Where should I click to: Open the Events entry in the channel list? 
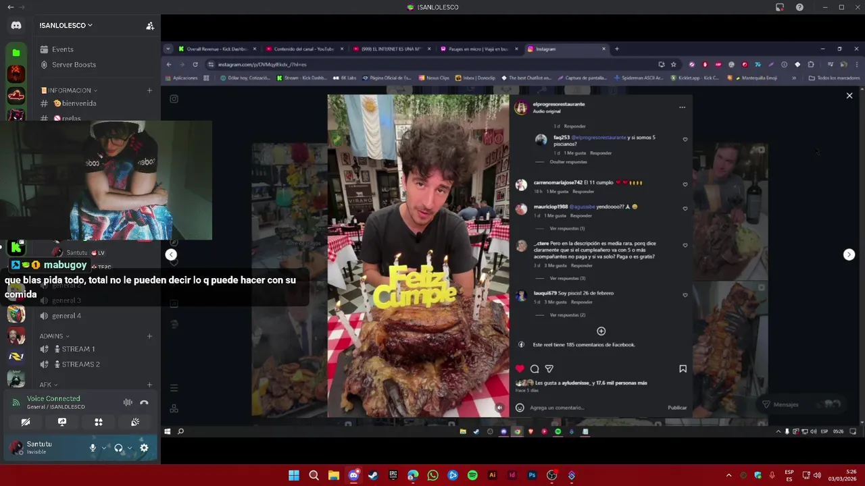[x=63, y=49]
